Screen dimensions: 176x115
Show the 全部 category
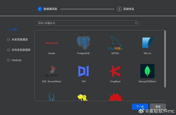(14, 29)
